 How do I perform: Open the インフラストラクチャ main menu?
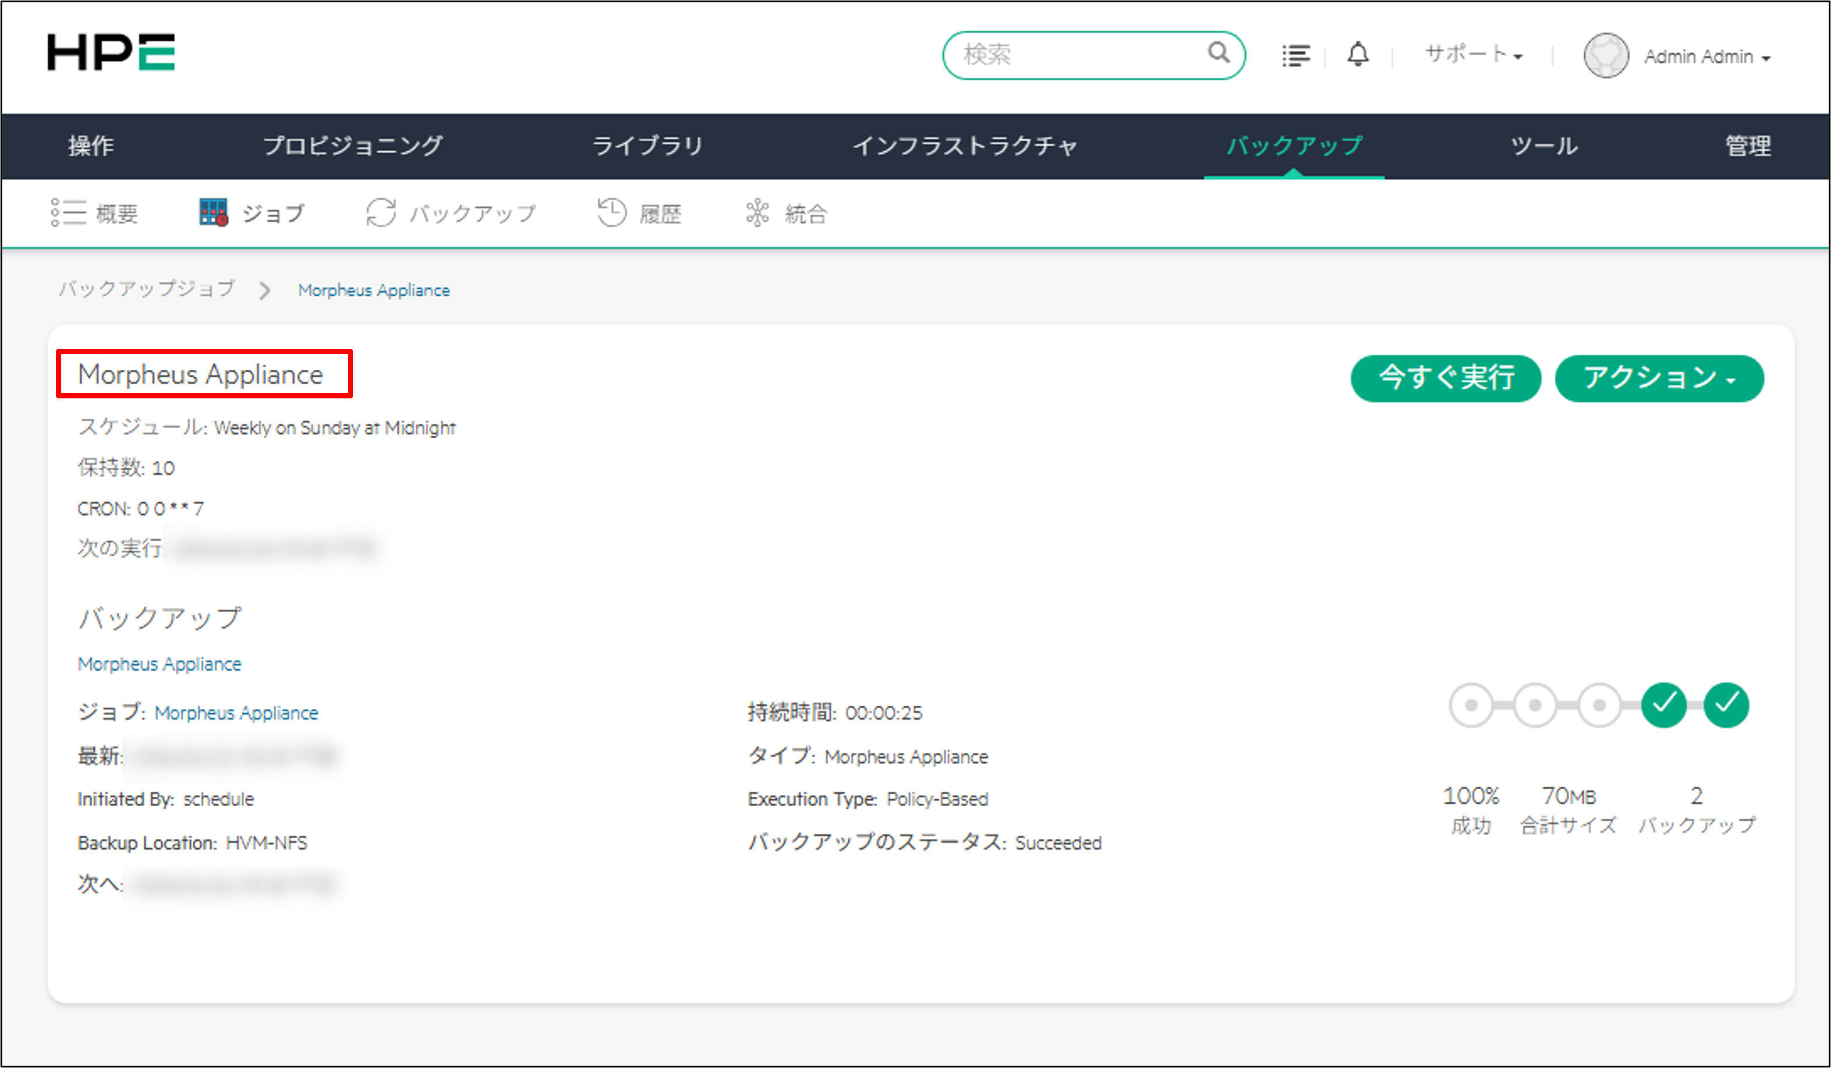964,146
